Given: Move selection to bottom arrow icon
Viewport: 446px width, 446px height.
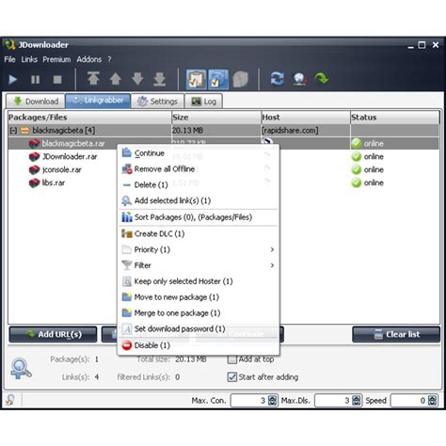Looking at the screenshot, I should coord(159,79).
